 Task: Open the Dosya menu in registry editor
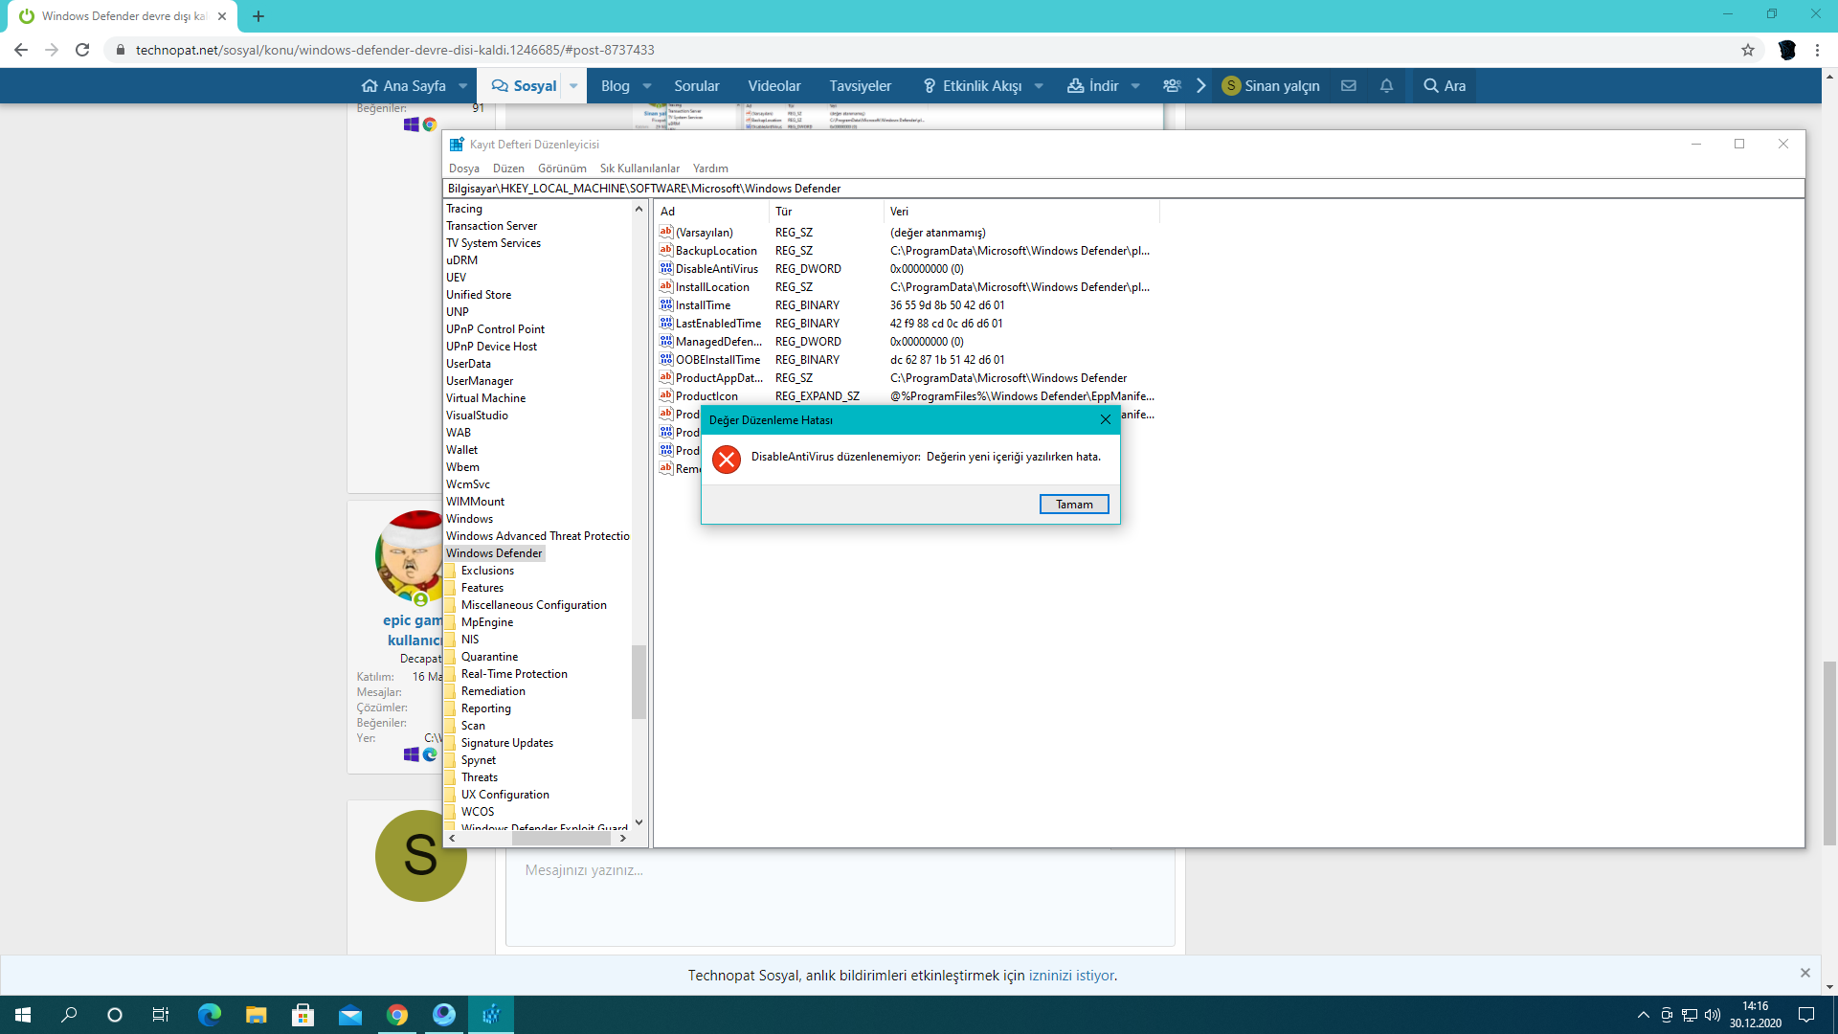[463, 169]
